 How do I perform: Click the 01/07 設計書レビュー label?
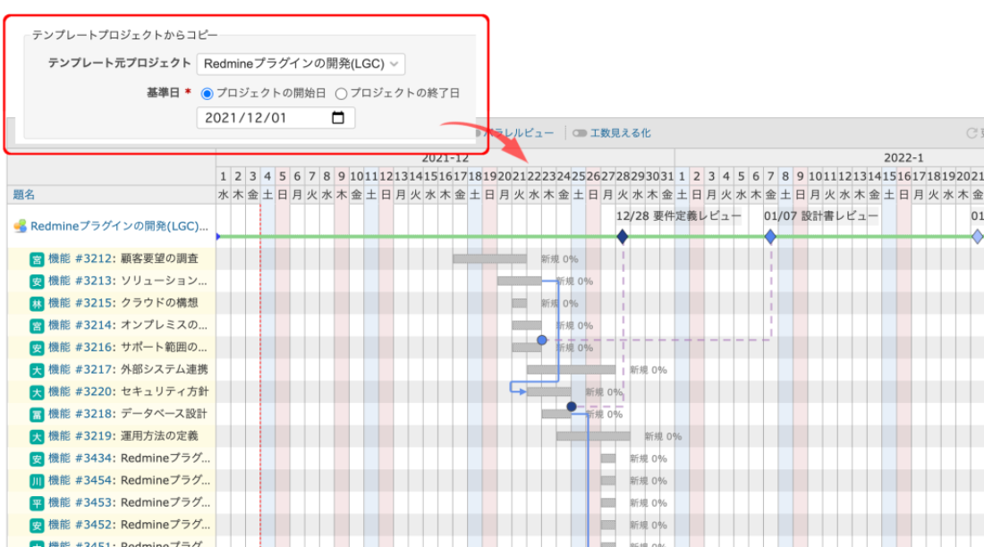[821, 215]
